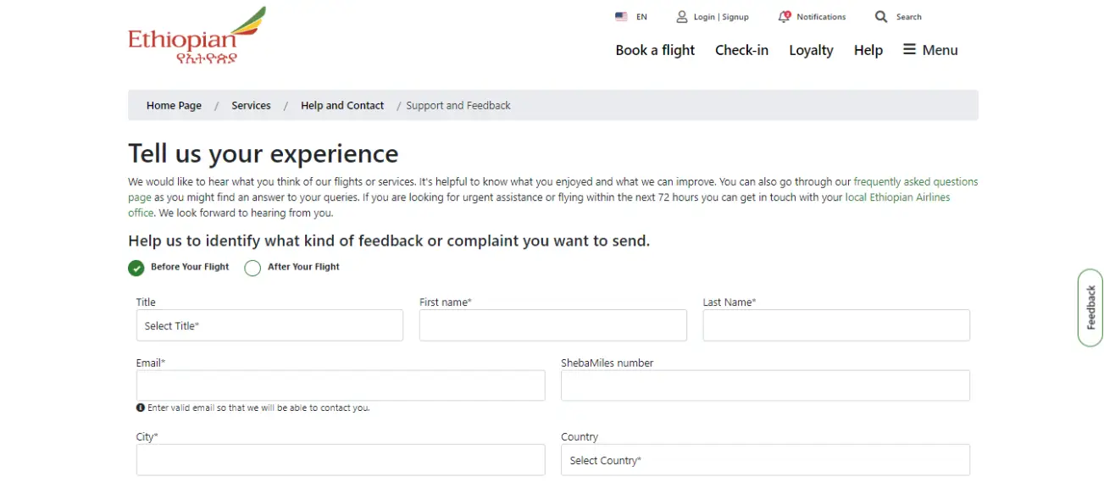Open the Feedback side tab

pos(1090,308)
